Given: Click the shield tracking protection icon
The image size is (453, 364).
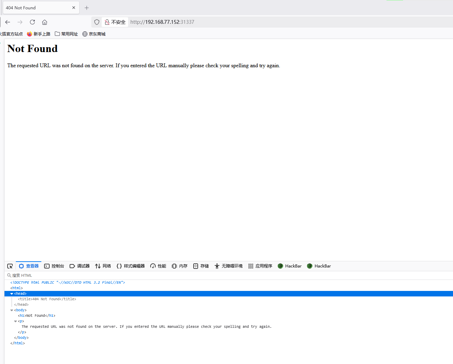Looking at the screenshot, I should (97, 22).
